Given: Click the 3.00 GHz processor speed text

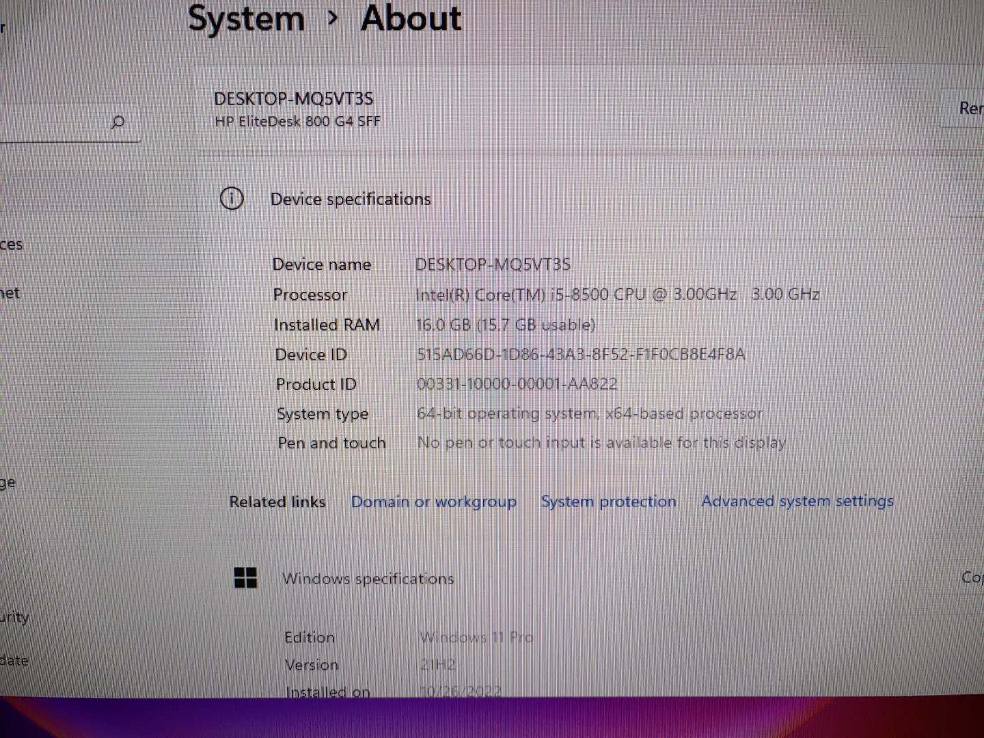Looking at the screenshot, I should (785, 295).
